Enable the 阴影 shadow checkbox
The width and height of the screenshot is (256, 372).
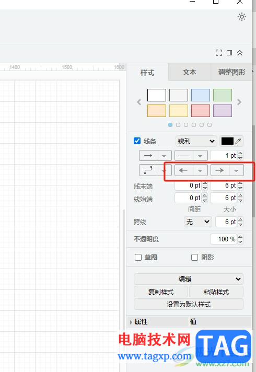click(194, 257)
